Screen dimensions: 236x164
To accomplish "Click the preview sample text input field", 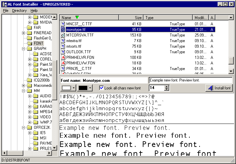I will click(191, 80).
